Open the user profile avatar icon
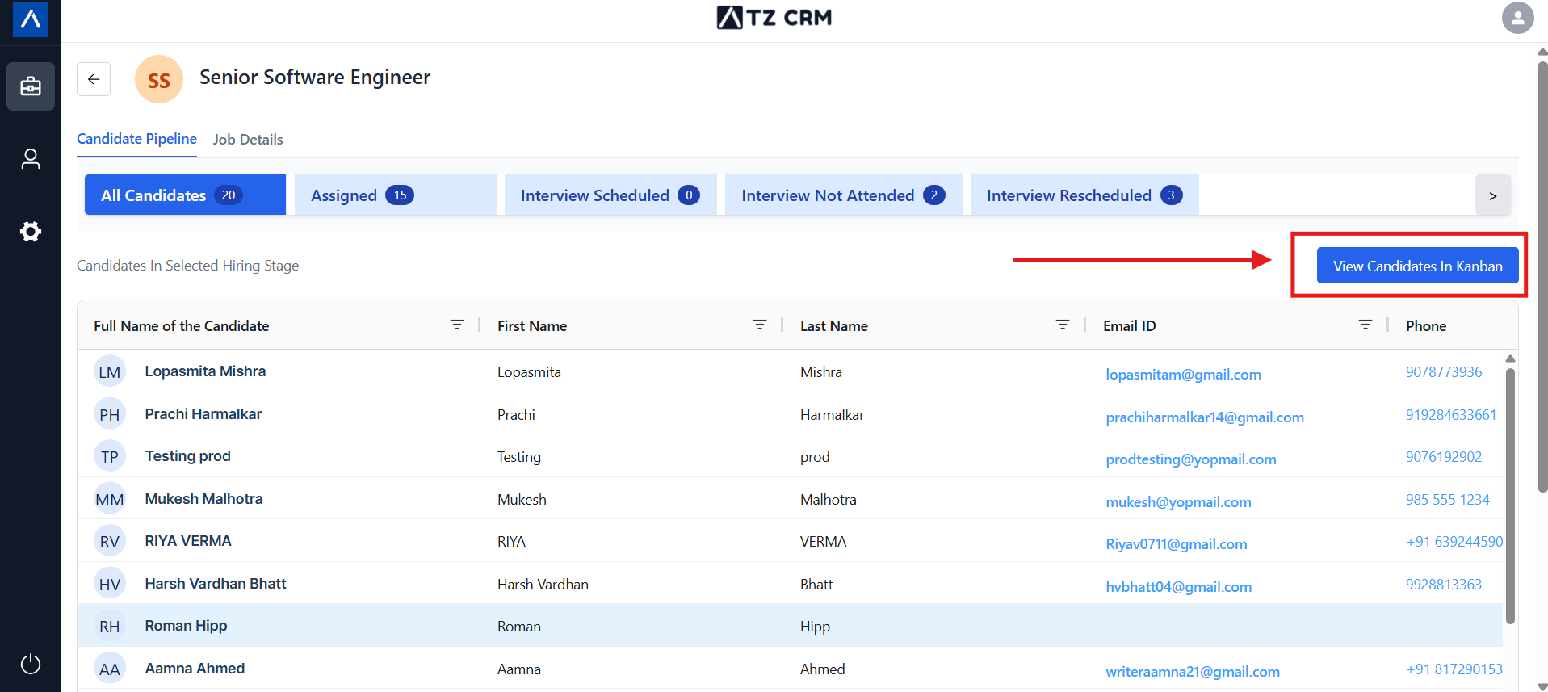This screenshot has height=692, width=1548. [1517, 18]
